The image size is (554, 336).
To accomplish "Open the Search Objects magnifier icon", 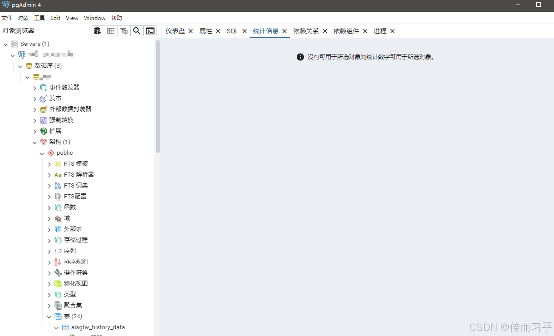I will coord(137,31).
